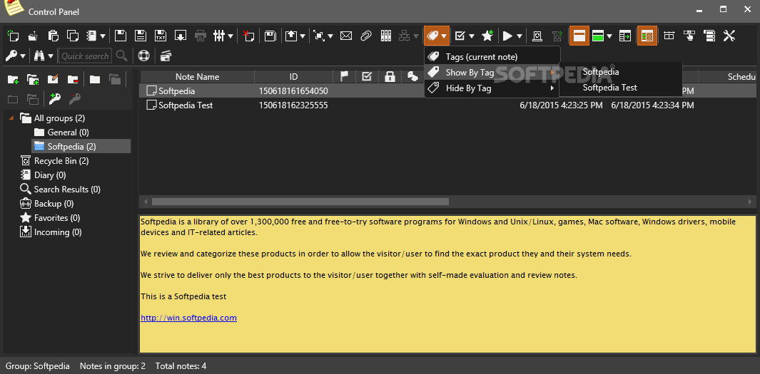Open the export arrow dropdown
The image size is (760, 374).
(x=303, y=36)
